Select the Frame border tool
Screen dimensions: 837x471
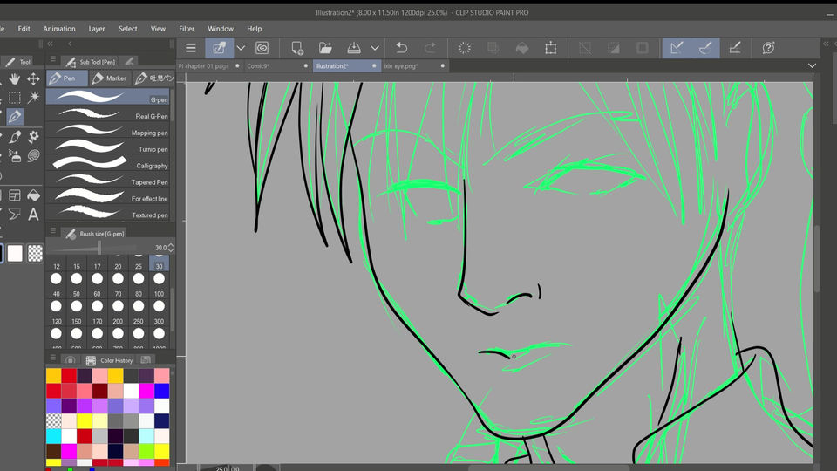[15, 195]
